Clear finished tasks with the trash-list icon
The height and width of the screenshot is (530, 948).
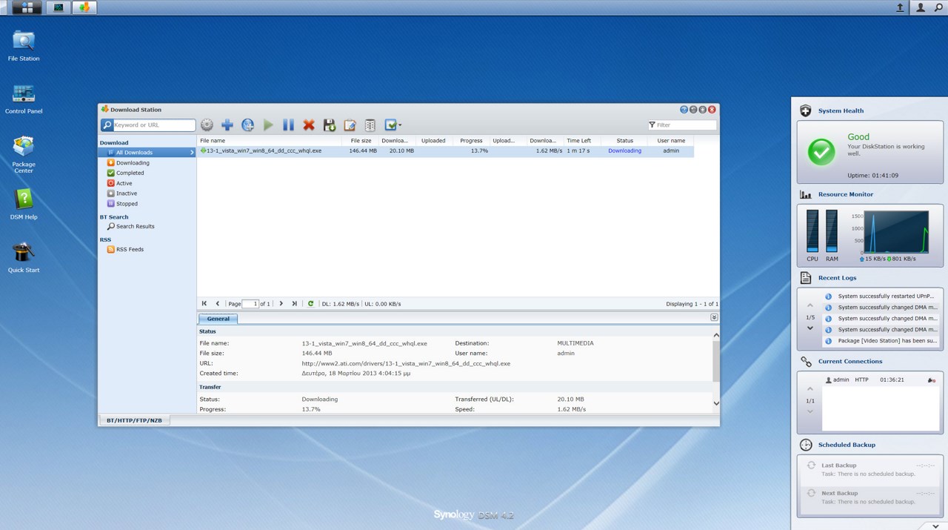(370, 125)
